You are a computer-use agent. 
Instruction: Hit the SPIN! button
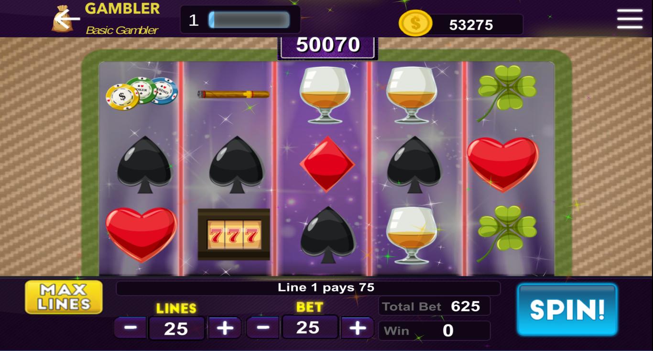pyautogui.click(x=567, y=309)
